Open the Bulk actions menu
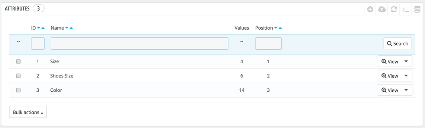 [28, 112]
